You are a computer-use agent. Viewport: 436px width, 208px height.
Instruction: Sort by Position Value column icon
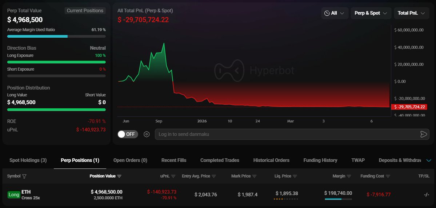click(x=119, y=176)
